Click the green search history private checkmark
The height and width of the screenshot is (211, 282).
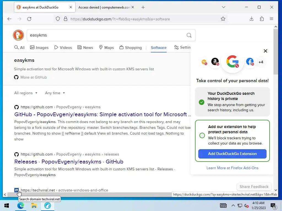pyautogui.click(x=202, y=102)
